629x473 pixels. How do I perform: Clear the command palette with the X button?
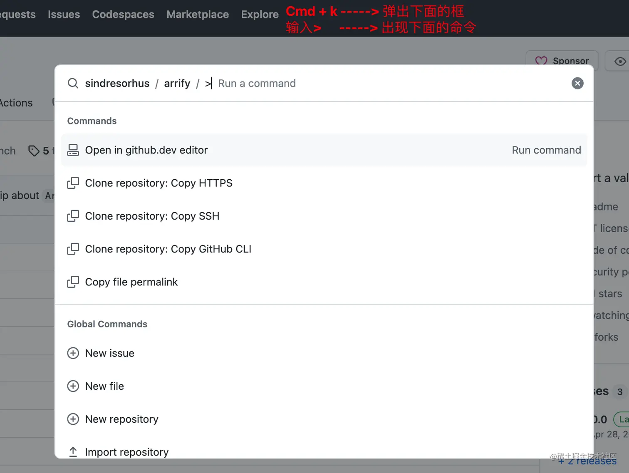pos(577,83)
